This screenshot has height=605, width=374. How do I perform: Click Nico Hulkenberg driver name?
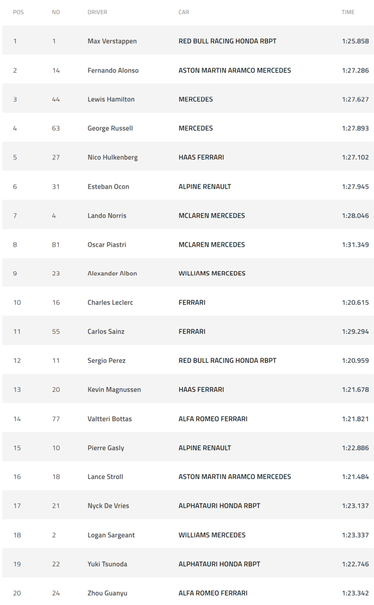click(x=113, y=158)
